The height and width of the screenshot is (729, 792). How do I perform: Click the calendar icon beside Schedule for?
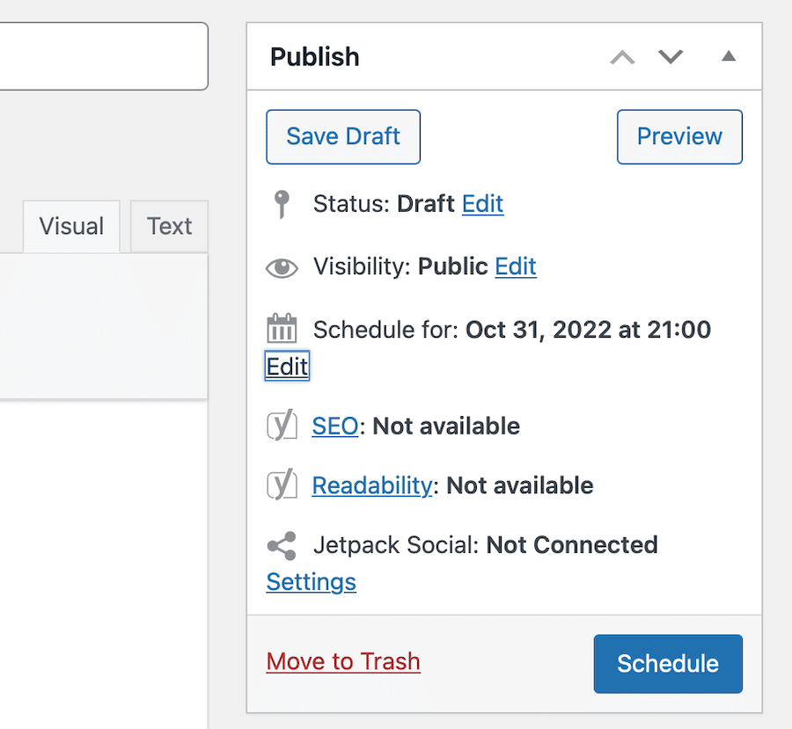point(282,330)
